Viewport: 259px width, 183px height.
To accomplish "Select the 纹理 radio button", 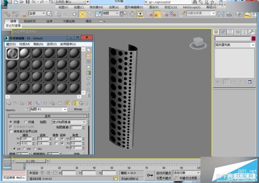I will tap(11, 122).
